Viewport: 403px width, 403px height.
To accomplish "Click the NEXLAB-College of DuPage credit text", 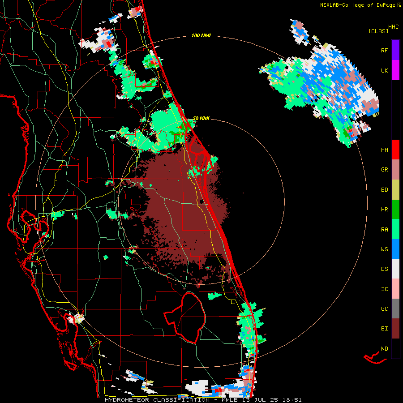I will [x=357, y=5].
